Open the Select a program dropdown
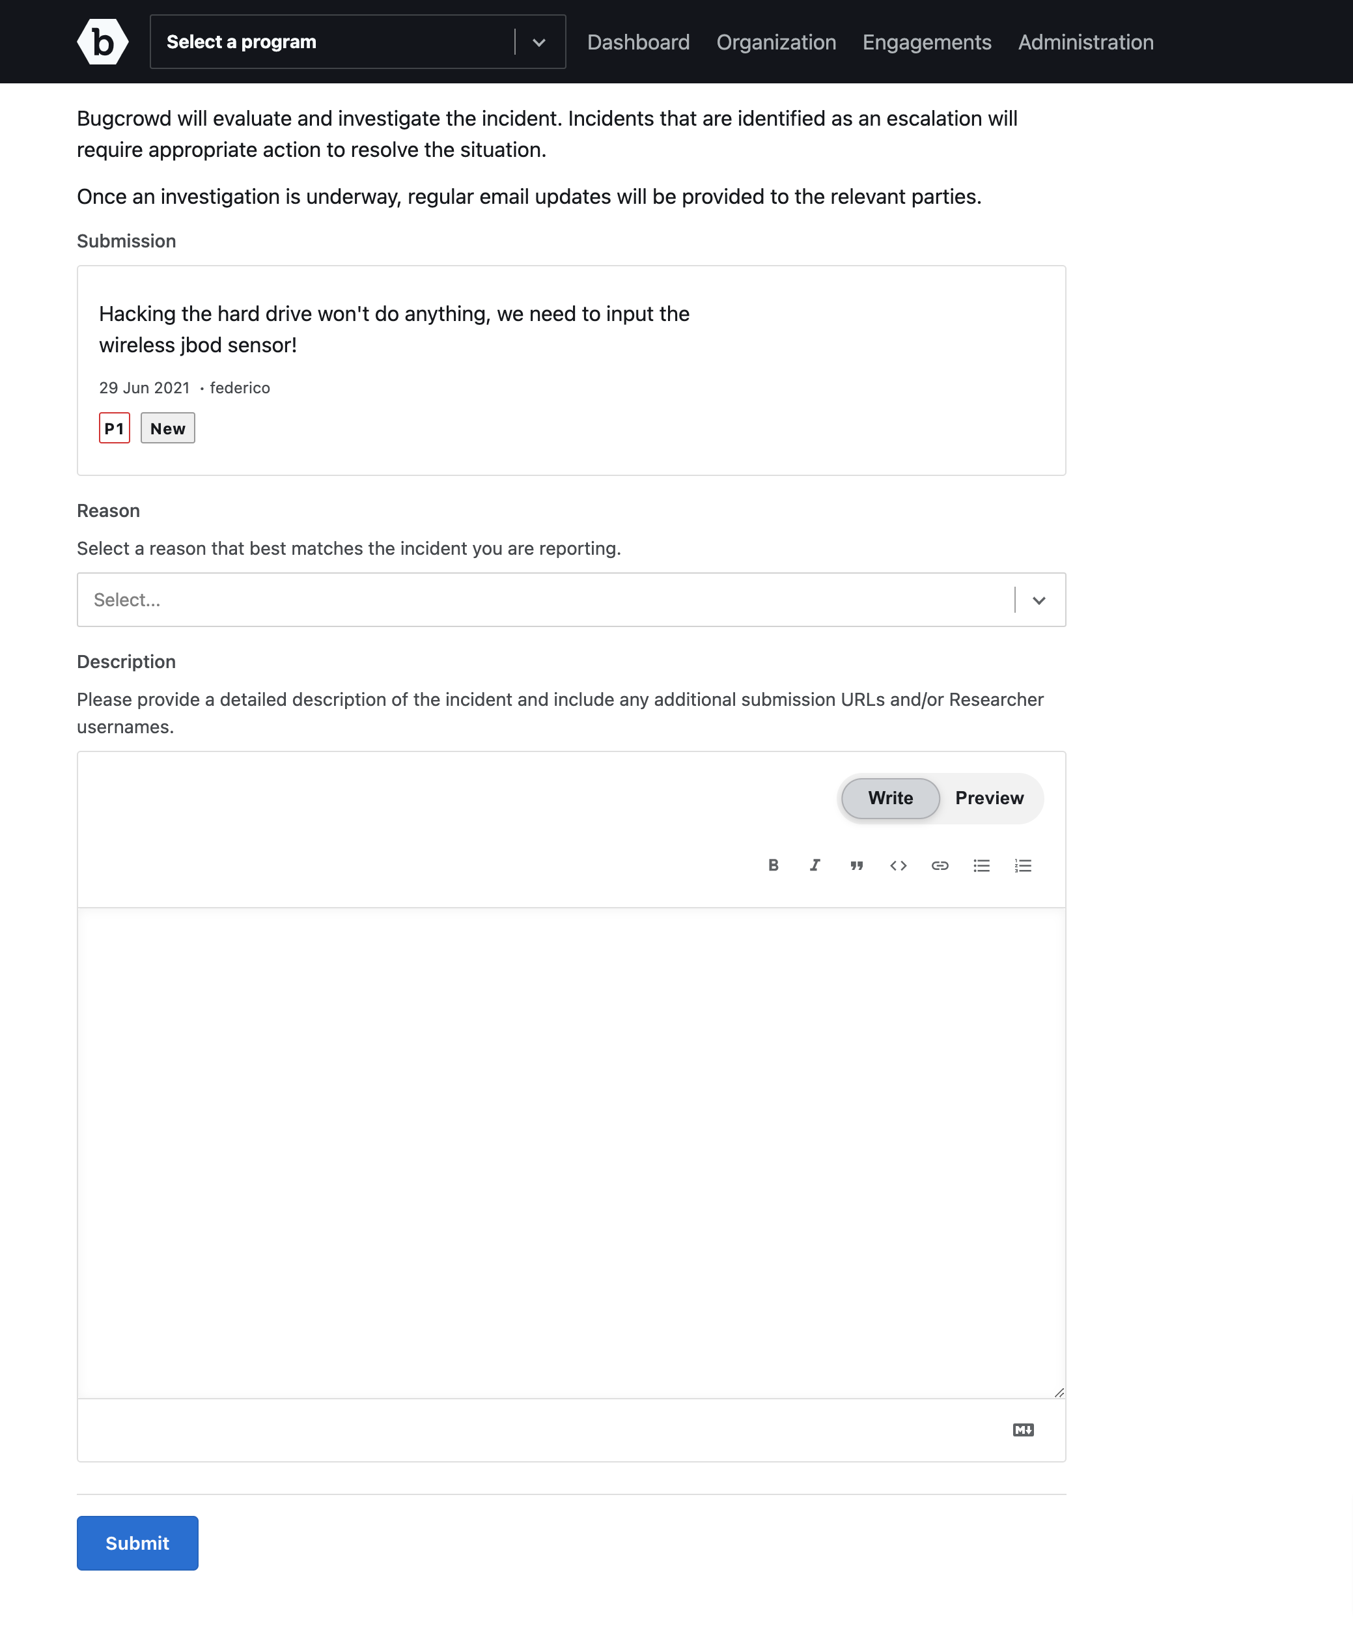This screenshot has width=1353, height=1637. (x=357, y=41)
